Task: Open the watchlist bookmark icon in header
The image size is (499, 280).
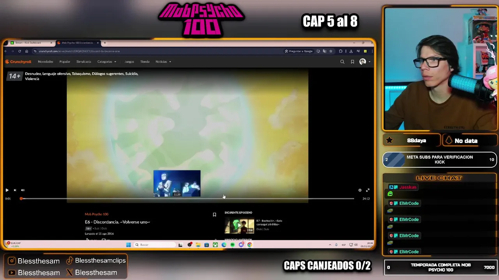Action: [352, 61]
